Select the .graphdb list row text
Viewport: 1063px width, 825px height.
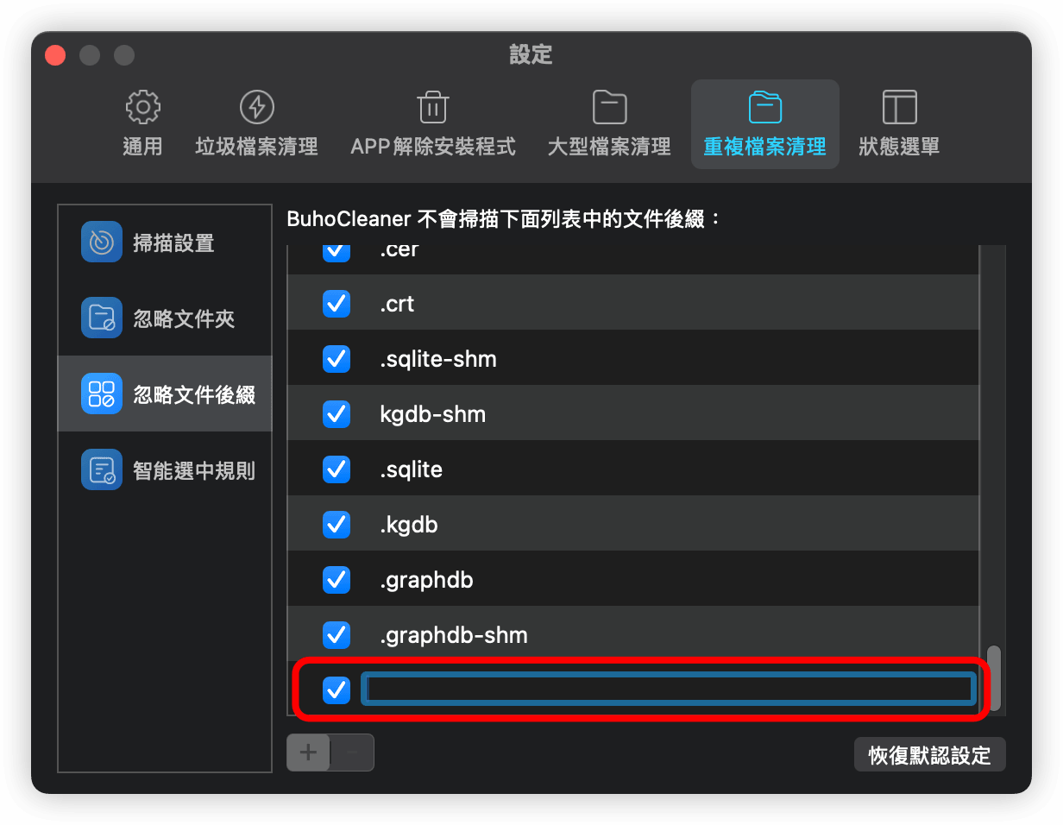(426, 580)
